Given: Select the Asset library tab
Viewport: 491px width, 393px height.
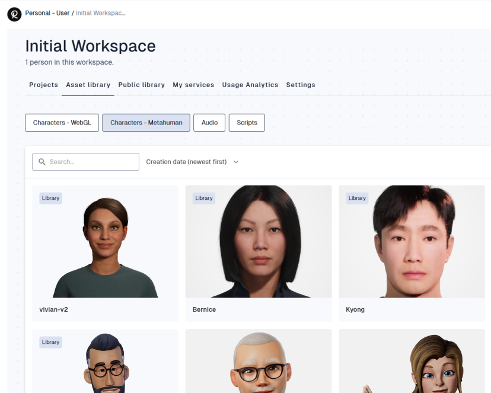Looking at the screenshot, I should (x=88, y=85).
